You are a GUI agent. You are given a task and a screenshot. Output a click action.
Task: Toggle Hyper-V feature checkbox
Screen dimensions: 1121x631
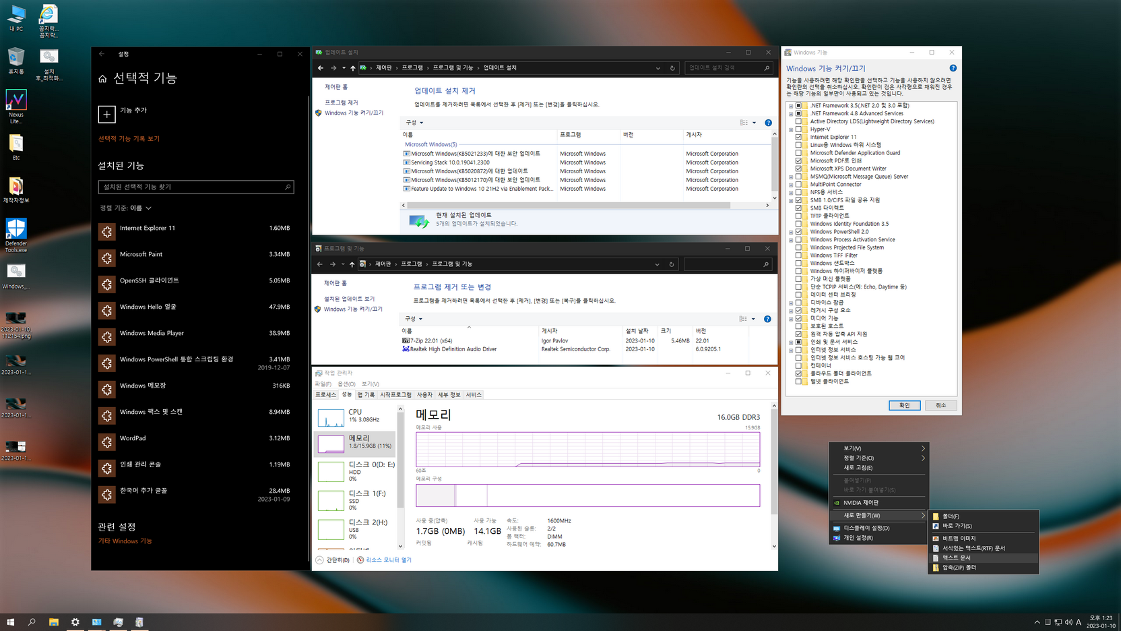point(798,129)
